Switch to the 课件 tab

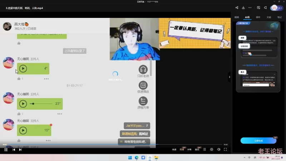pyautogui.click(x=258, y=17)
